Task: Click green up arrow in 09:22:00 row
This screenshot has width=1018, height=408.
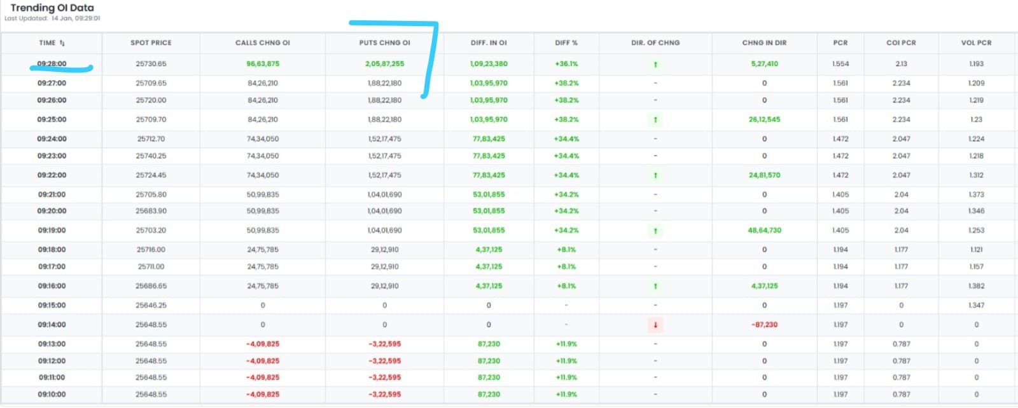Action: pos(655,175)
